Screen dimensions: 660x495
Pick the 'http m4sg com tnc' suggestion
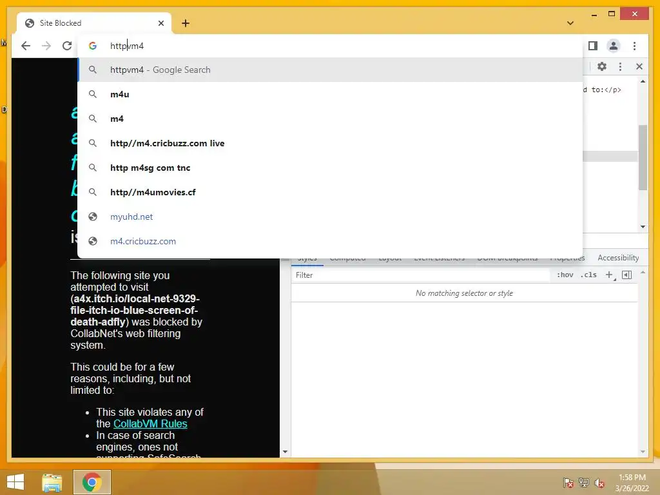pos(331,168)
